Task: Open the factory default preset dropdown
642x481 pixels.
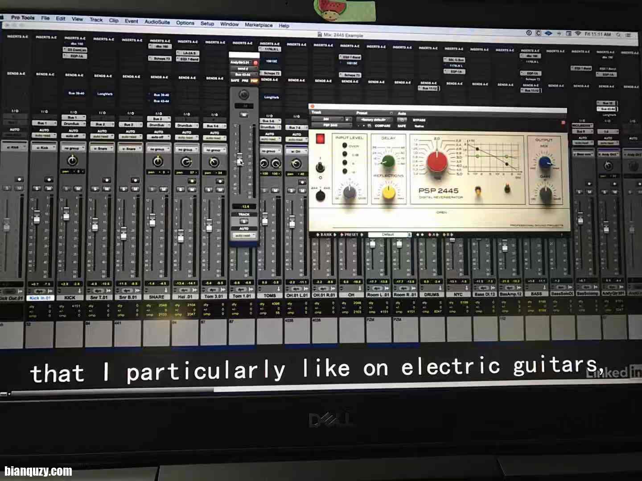Action: (374, 120)
